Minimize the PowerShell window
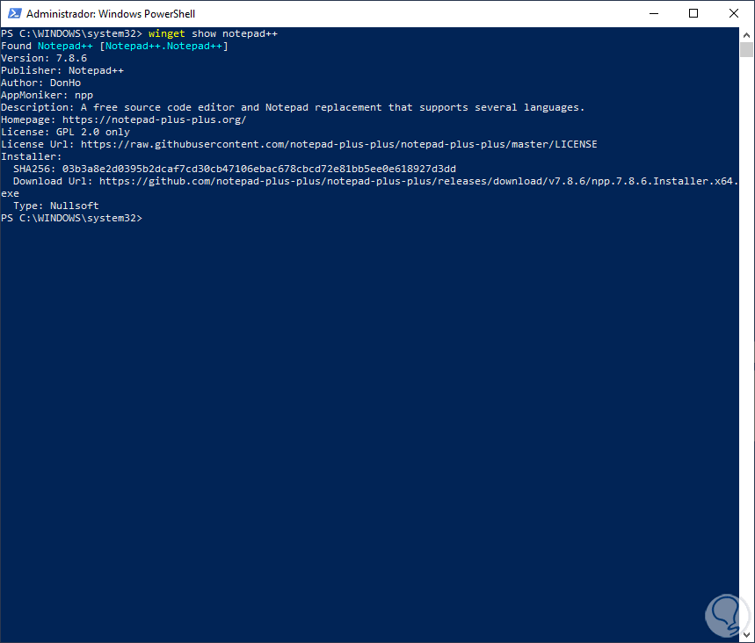This screenshot has height=643, width=755. point(653,13)
